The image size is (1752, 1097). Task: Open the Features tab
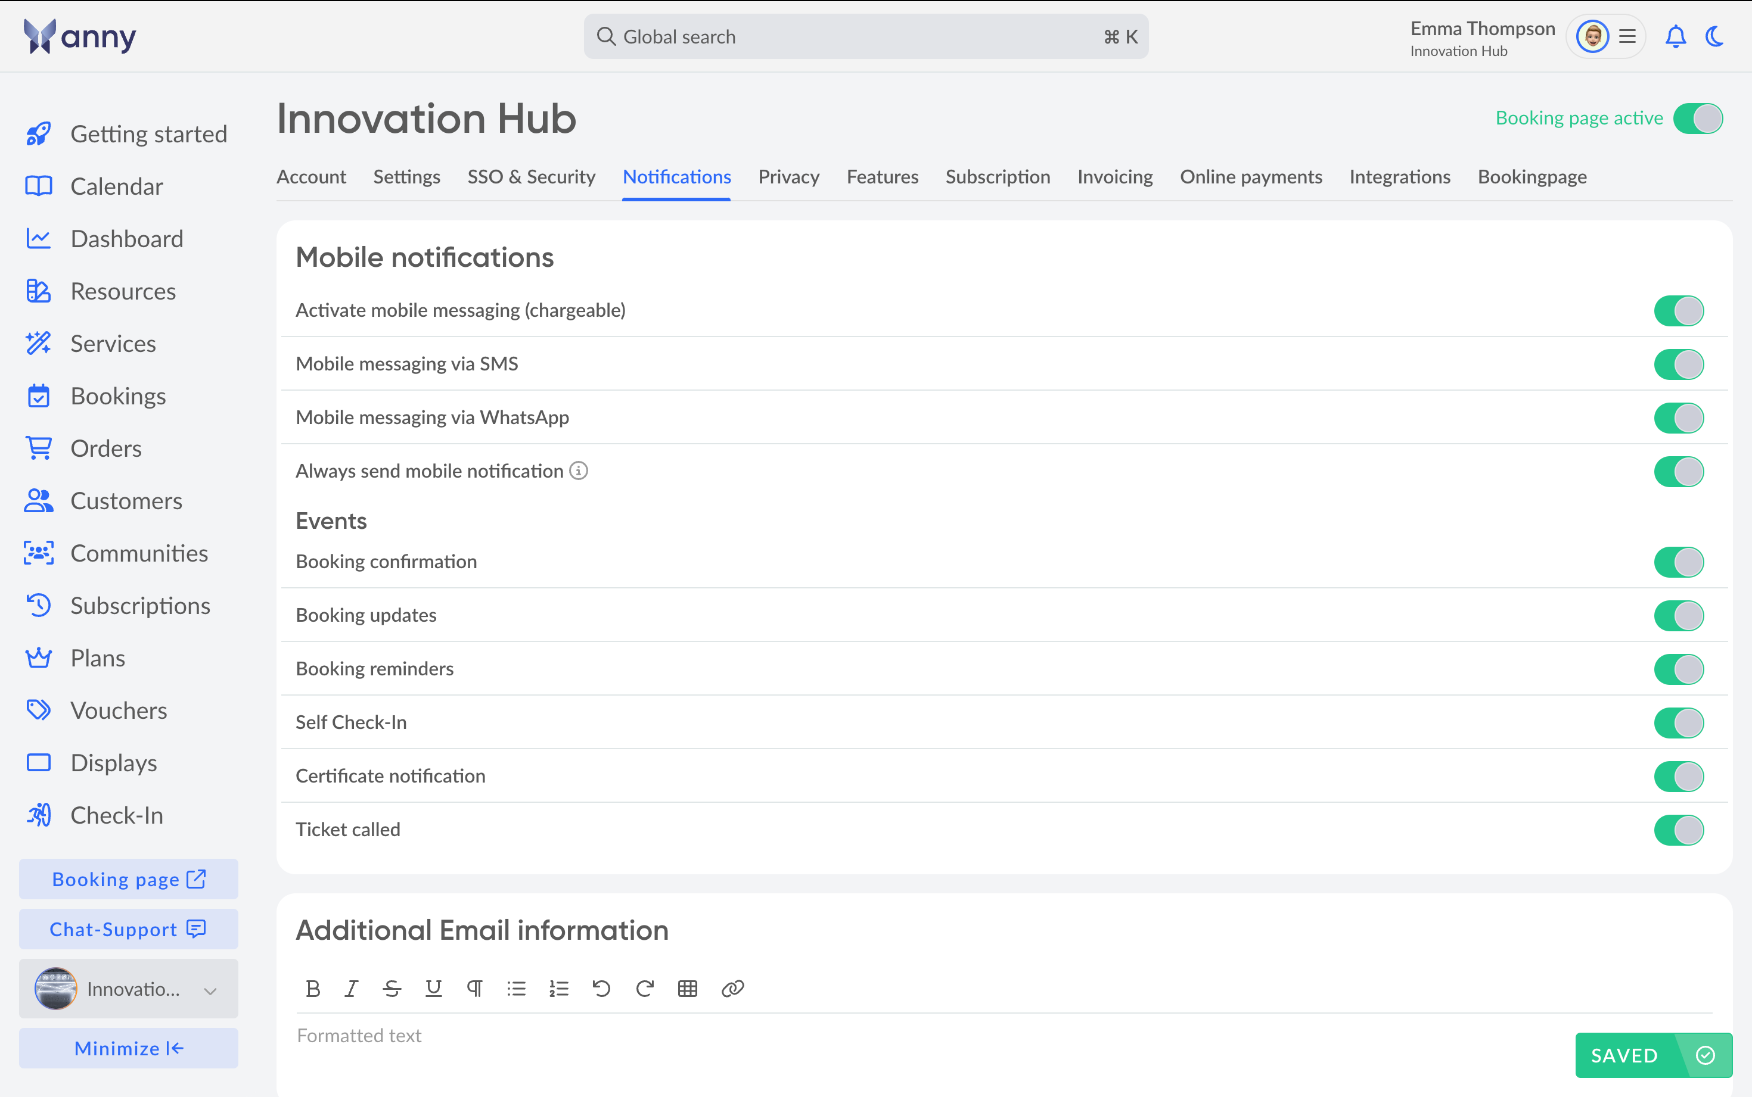[883, 177]
